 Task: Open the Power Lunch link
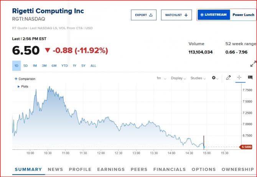pyautogui.click(x=243, y=15)
